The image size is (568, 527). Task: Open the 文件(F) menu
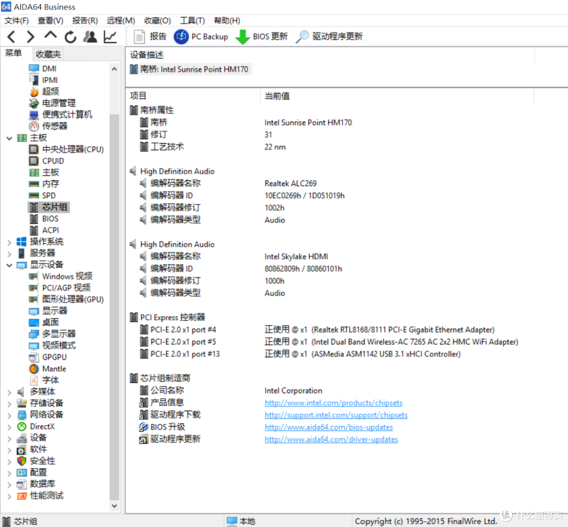pos(16,21)
